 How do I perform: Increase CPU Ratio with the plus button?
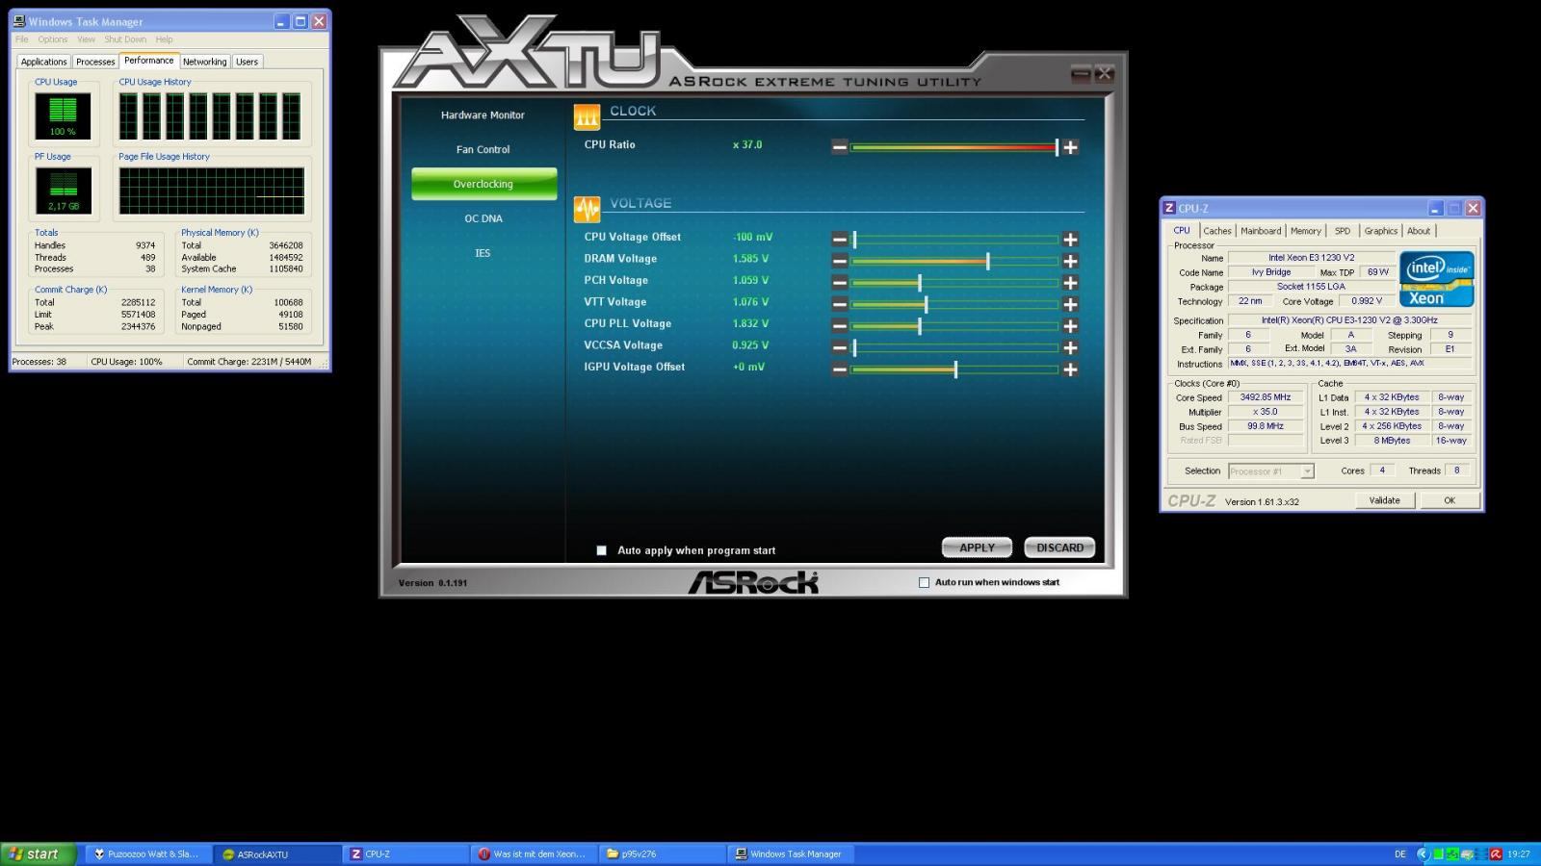[x=1070, y=147]
